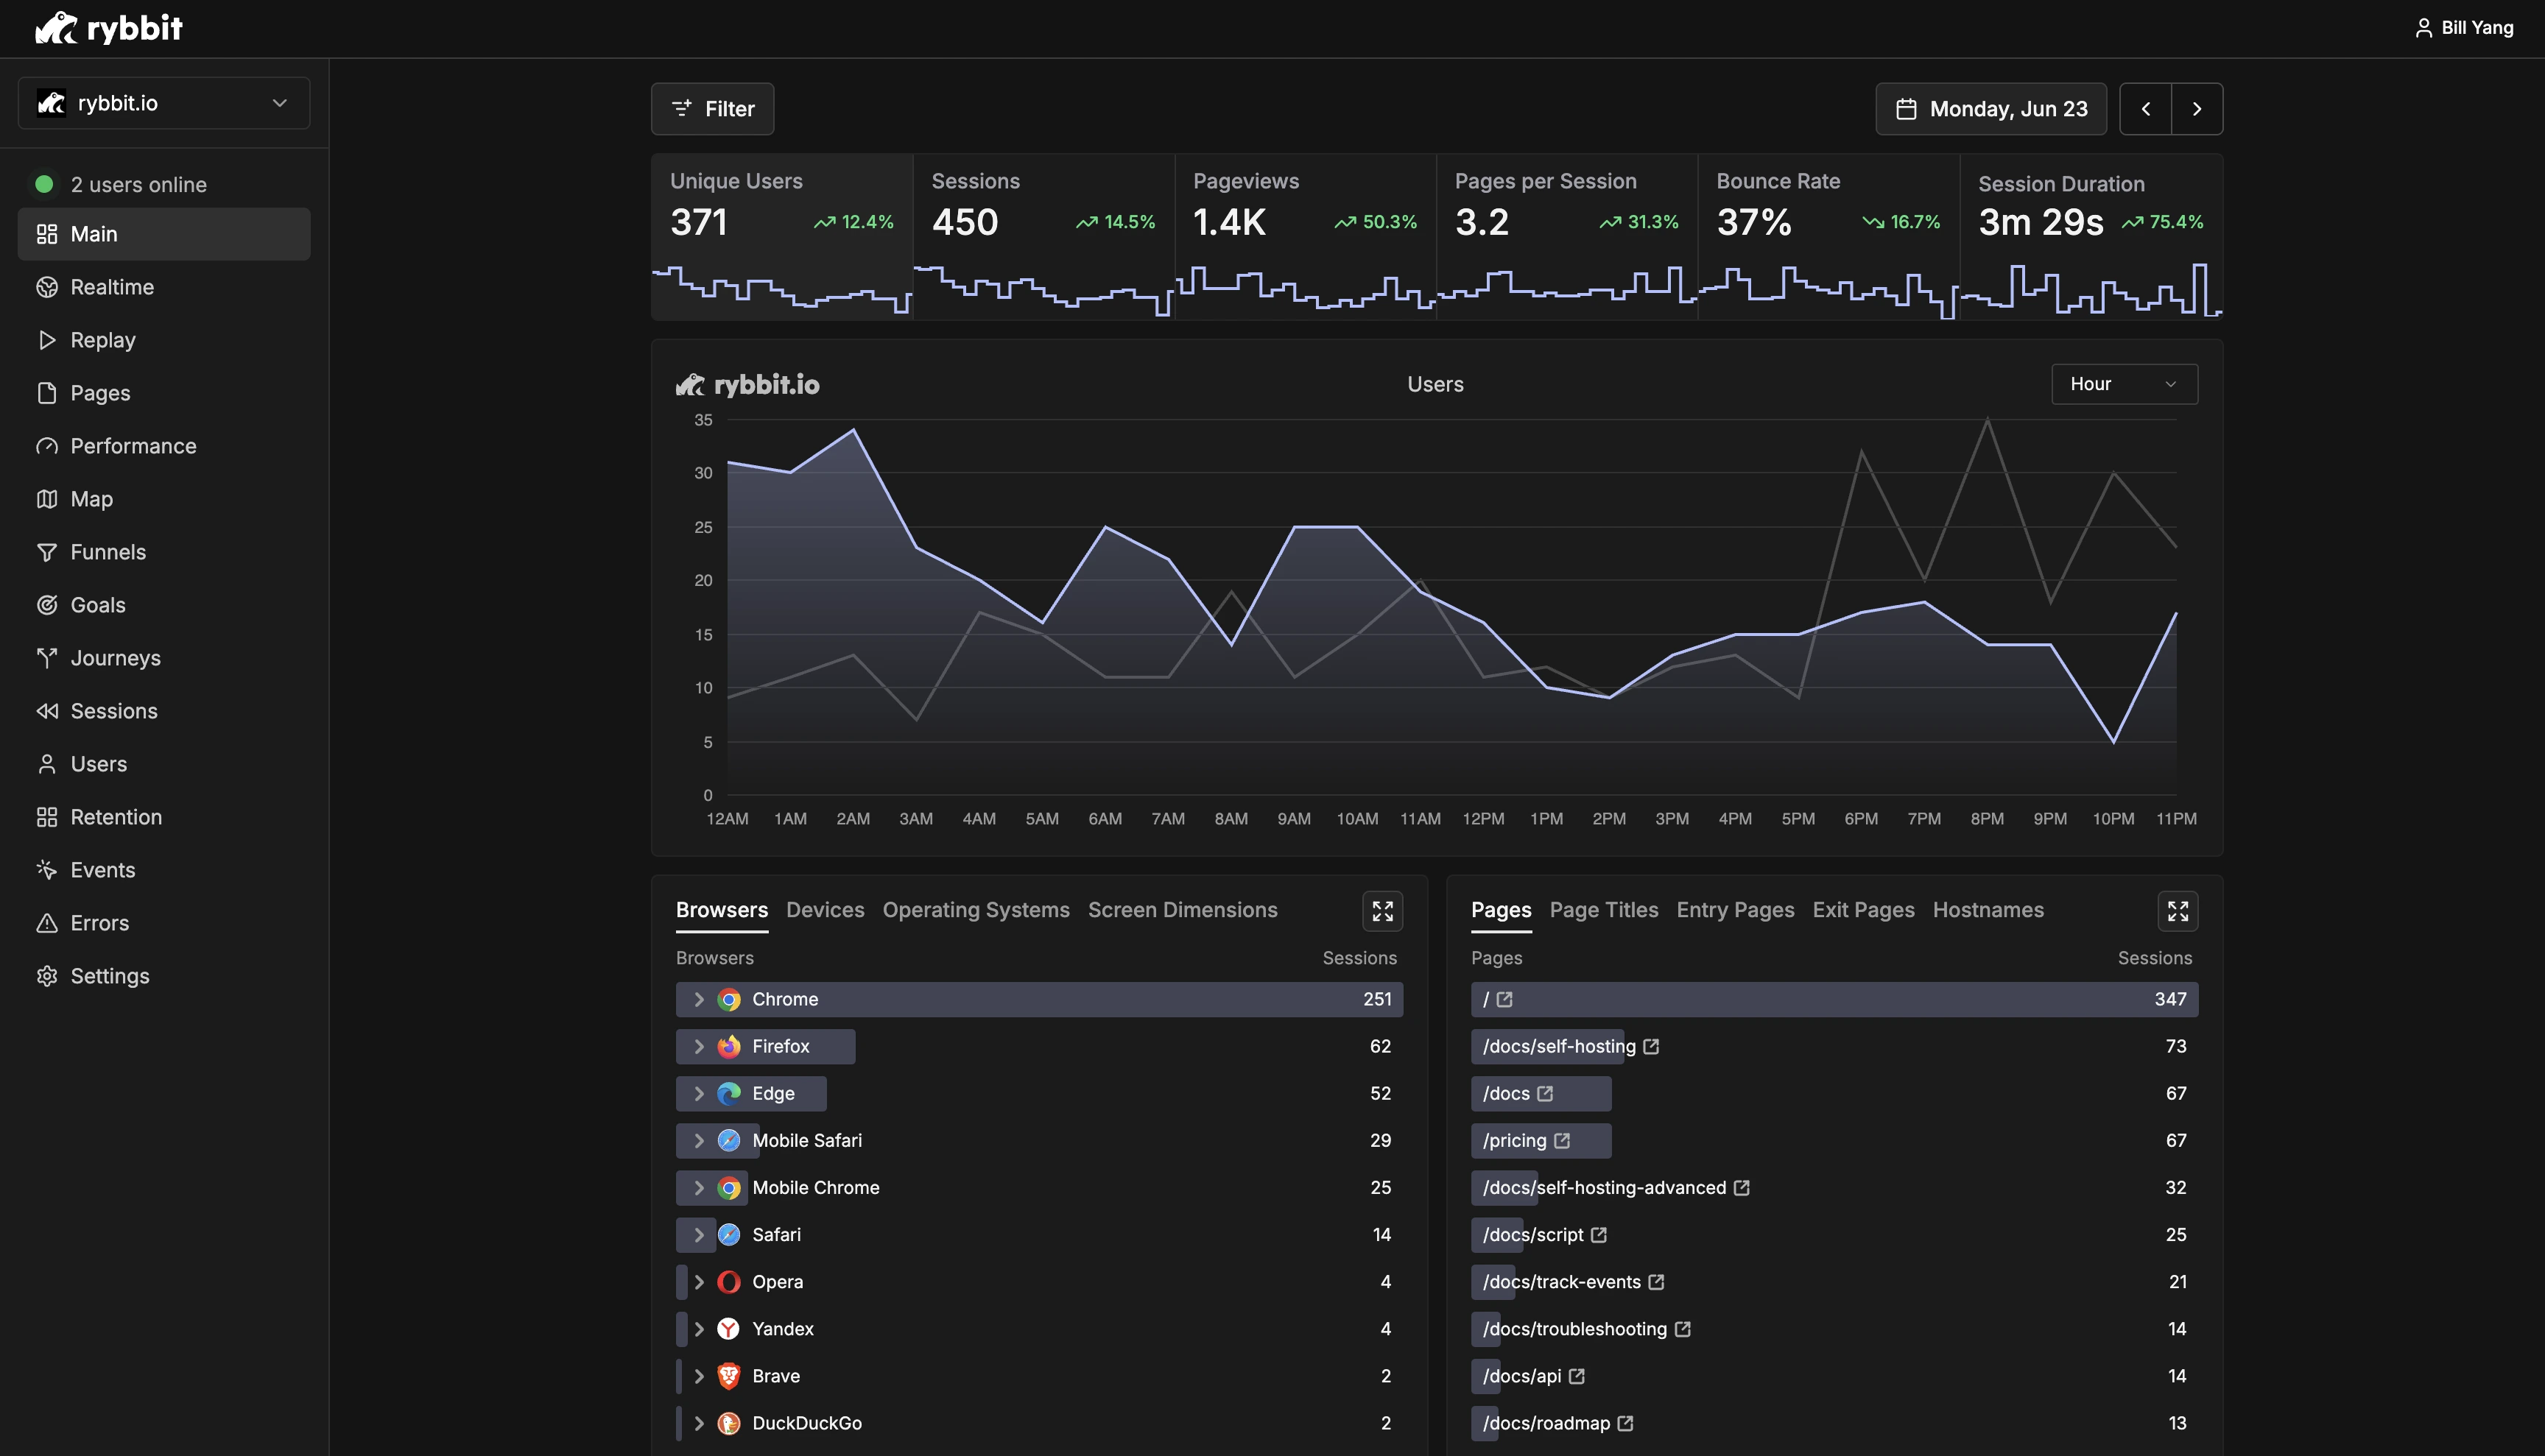Image resolution: width=2545 pixels, height=1456 pixels.
Task: Switch to the Devices tab
Action: (x=824, y=910)
